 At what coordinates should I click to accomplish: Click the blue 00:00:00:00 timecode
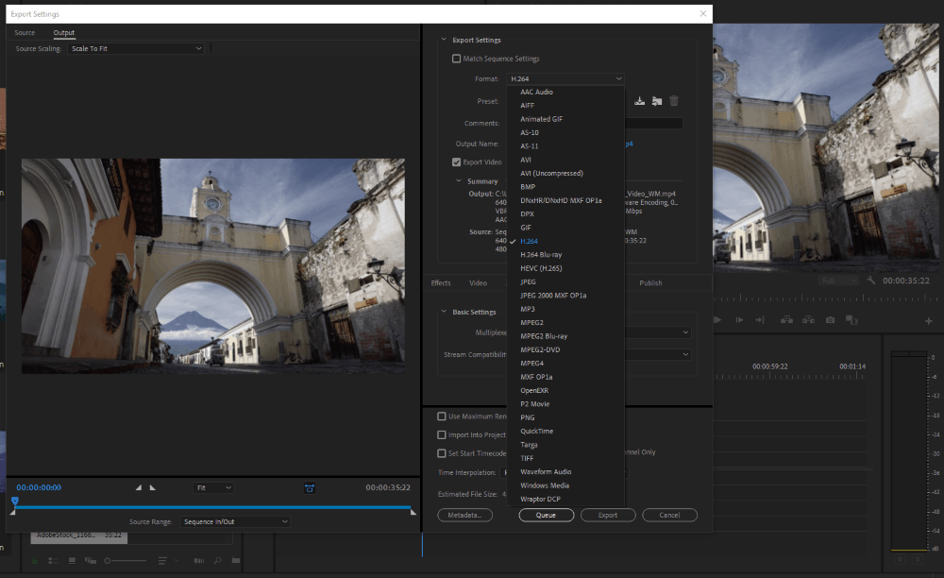pos(39,487)
